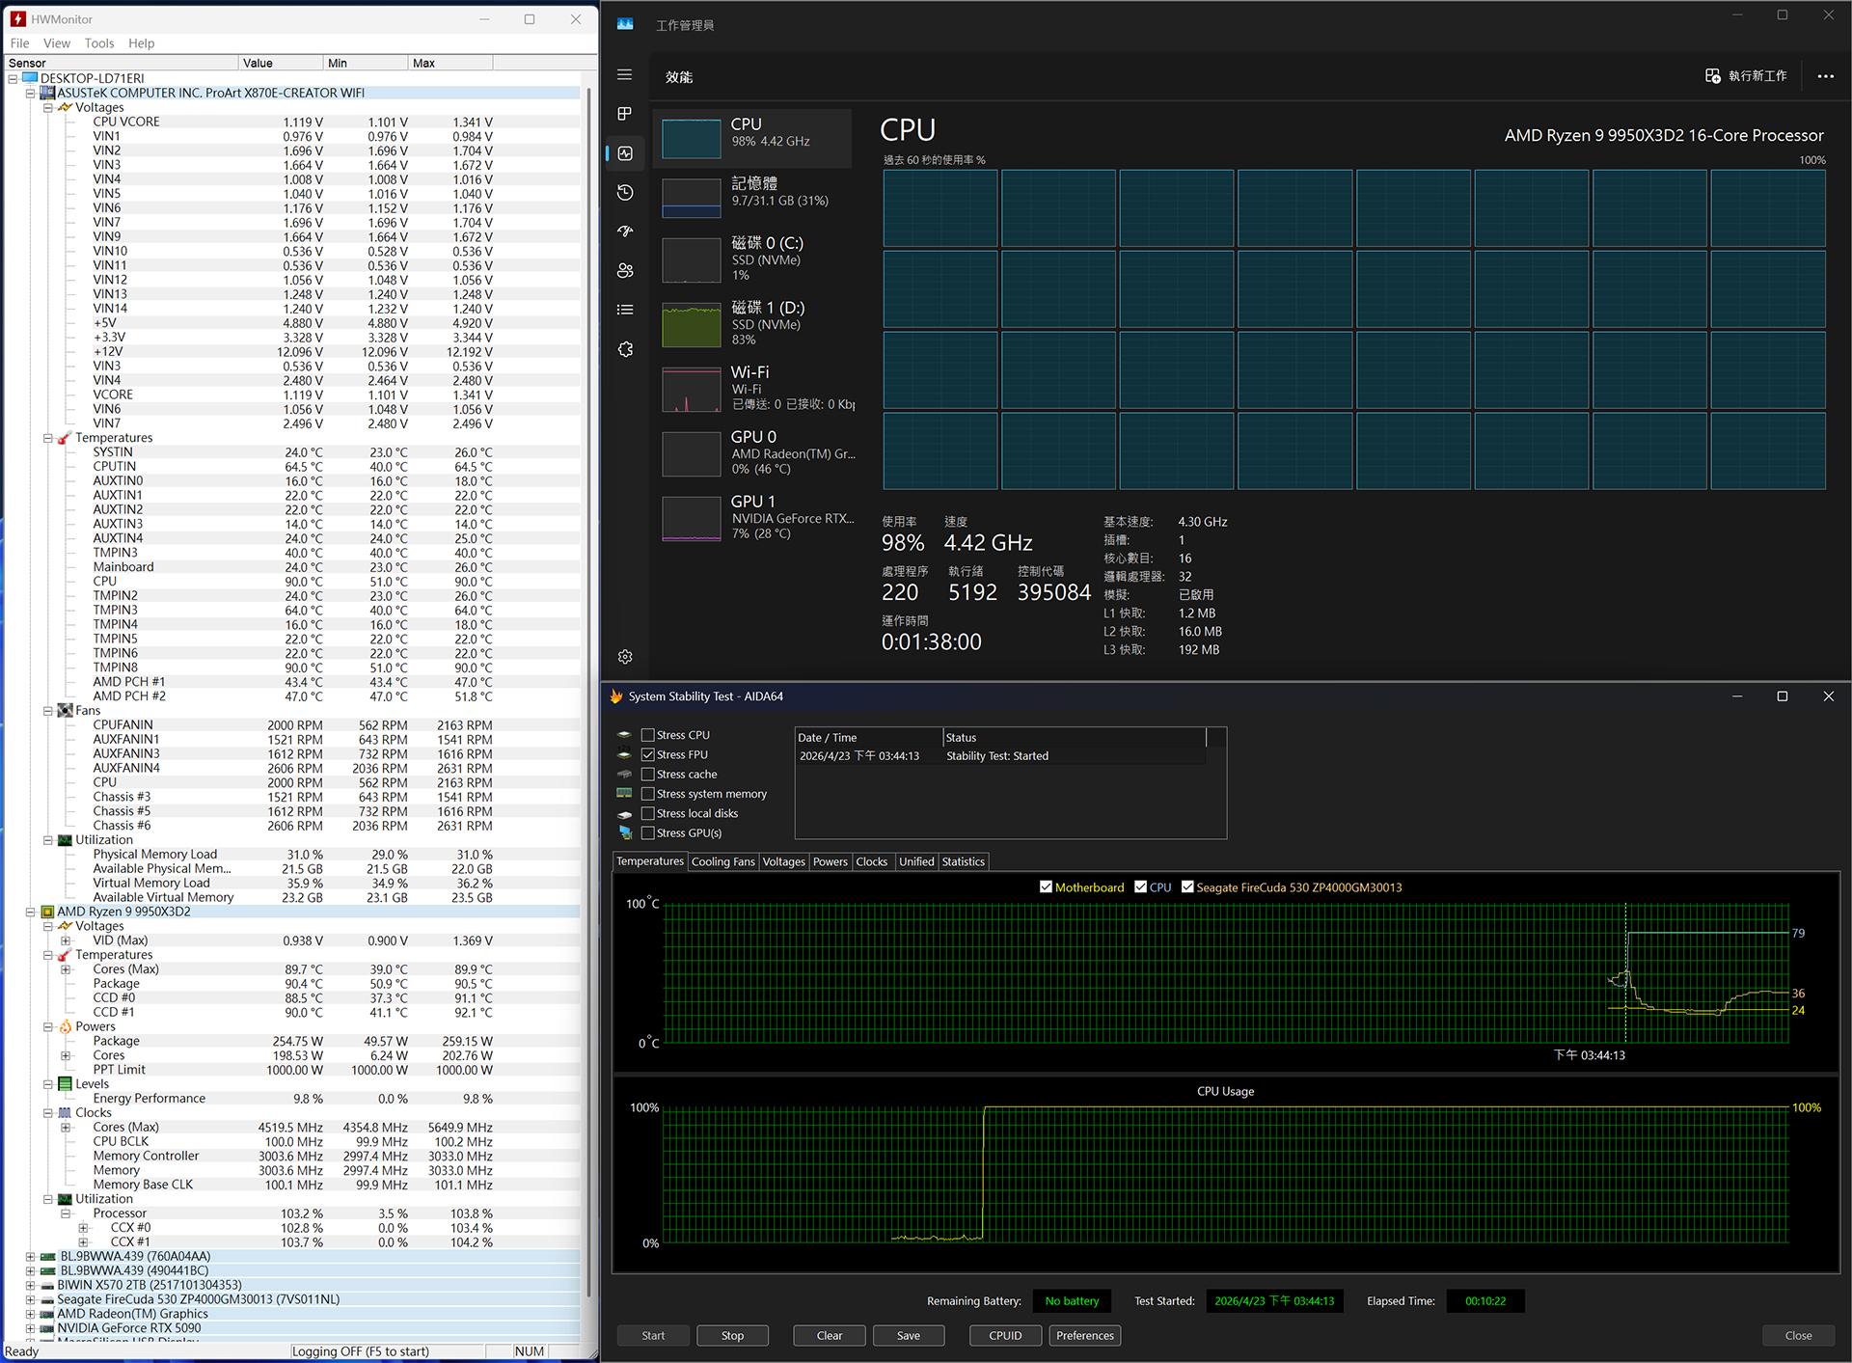Enable the Stress CPU checkbox

[x=648, y=735]
